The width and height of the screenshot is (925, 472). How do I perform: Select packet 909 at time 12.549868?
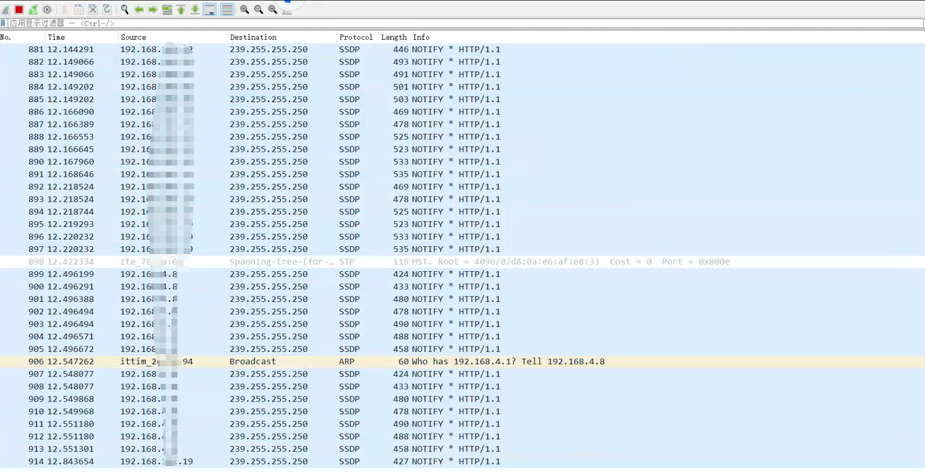coord(462,399)
